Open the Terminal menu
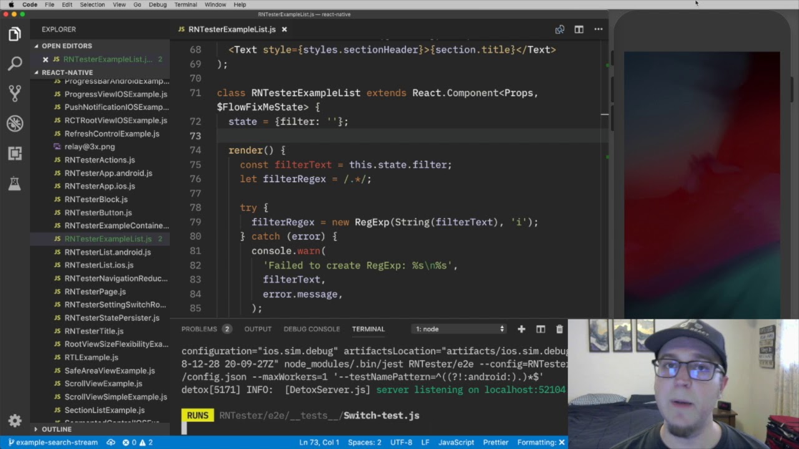 tap(185, 4)
